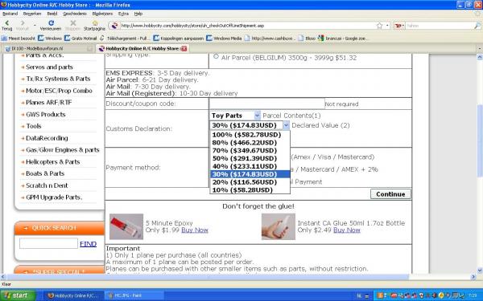This screenshot has width=483, height=301.
Task: Click the Back arrow navigation icon
Action: [x=6, y=23]
